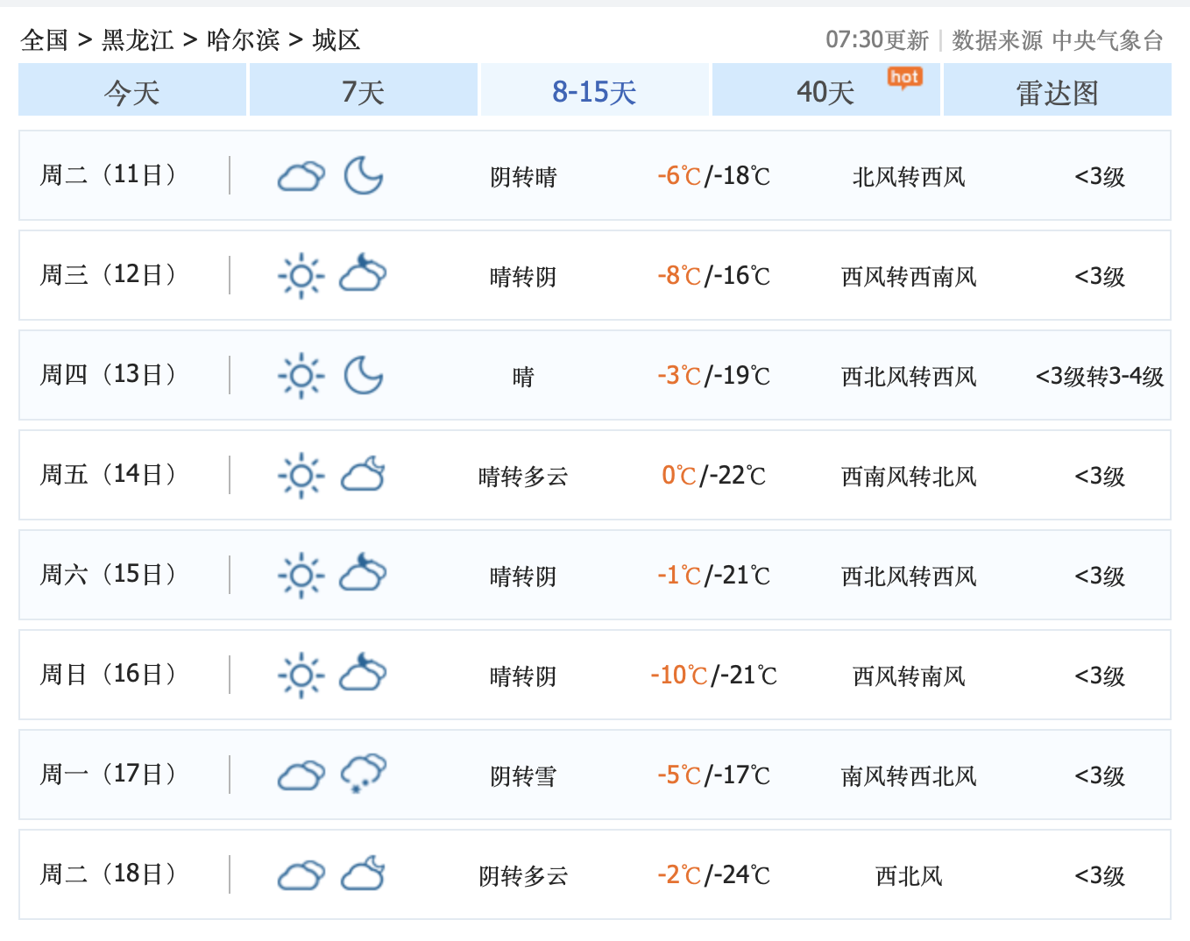Click the cloud icon for 周二 (18日)
Screen dimensions: 1190x941
pyautogui.click(x=300, y=874)
